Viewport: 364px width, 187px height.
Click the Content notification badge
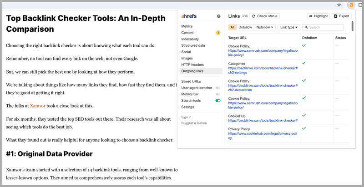[x=218, y=33]
